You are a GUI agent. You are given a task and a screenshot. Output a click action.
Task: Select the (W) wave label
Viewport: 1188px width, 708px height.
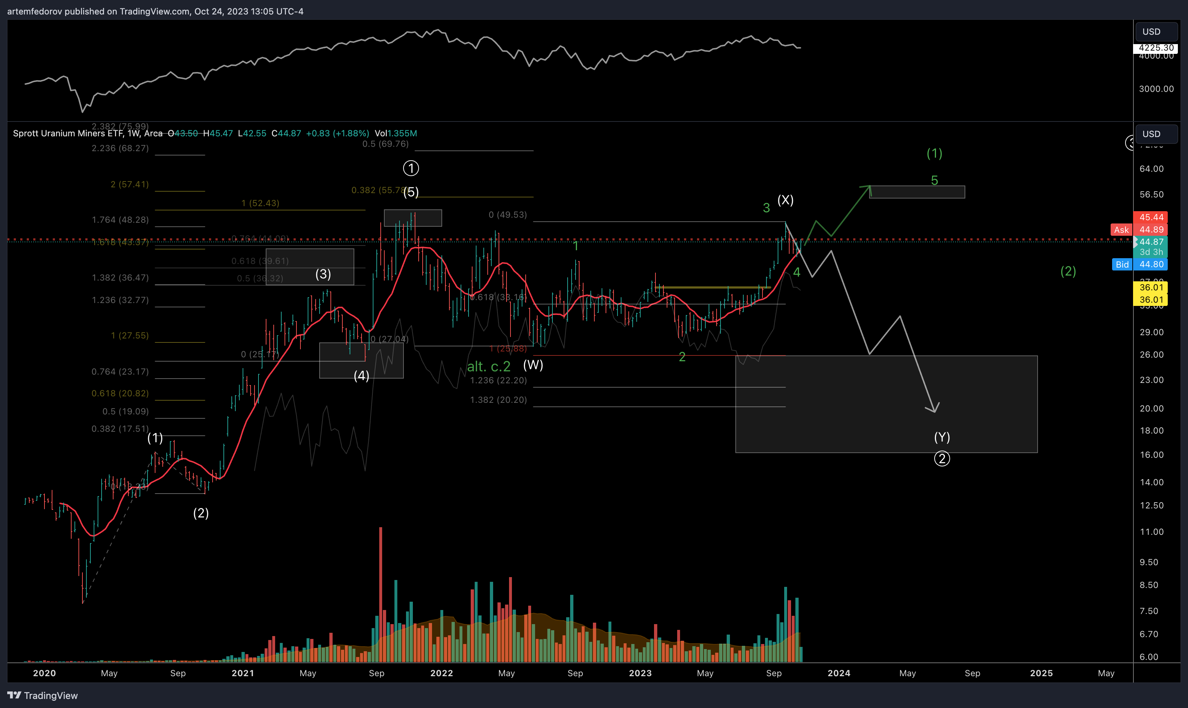click(x=533, y=365)
